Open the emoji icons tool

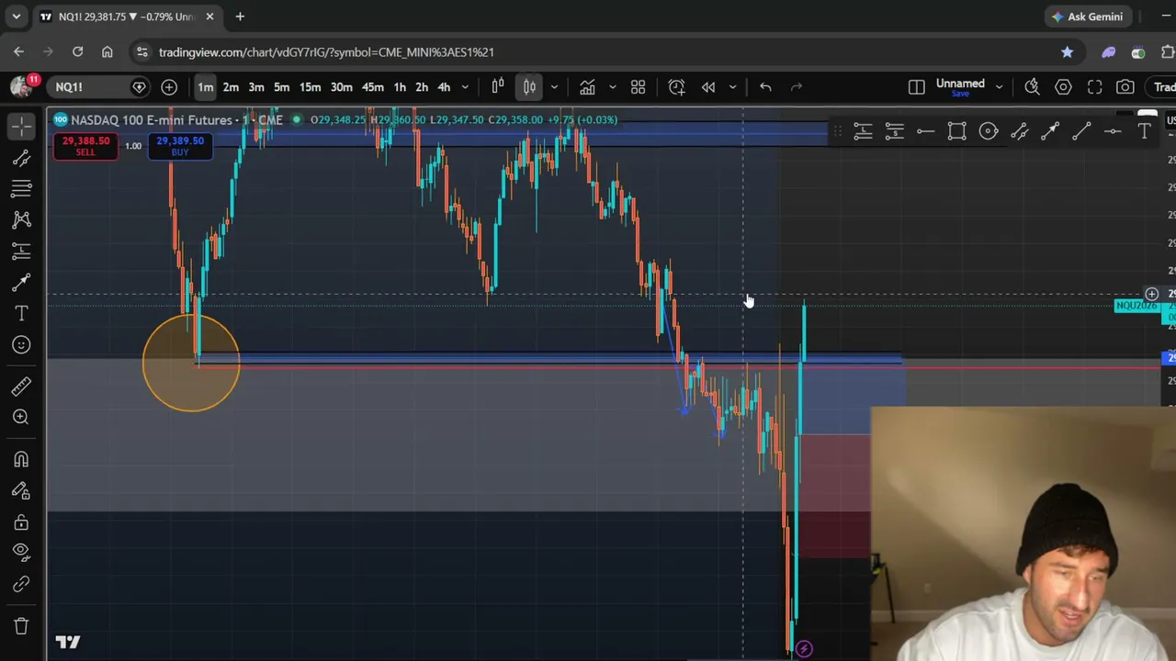[x=21, y=344]
